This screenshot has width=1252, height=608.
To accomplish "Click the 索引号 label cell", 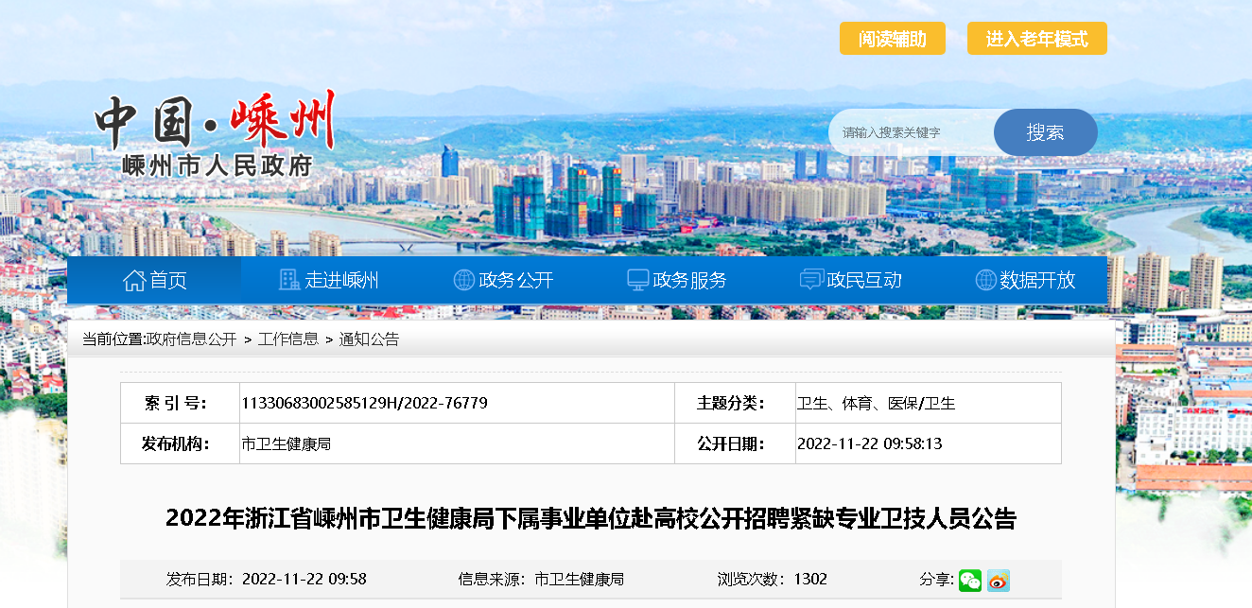I will tap(180, 403).
